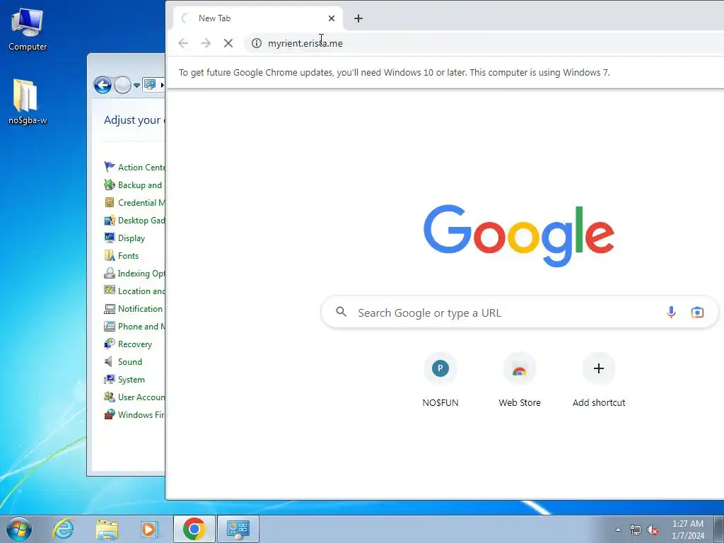Screen dimensions: 724x543
Task: Search by voice using microphone icon
Action: tap(672, 313)
